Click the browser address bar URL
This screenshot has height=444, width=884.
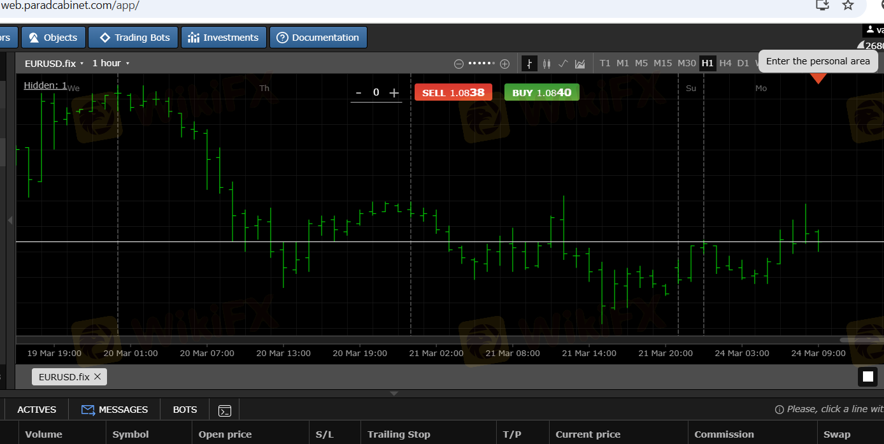click(x=69, y=6)
